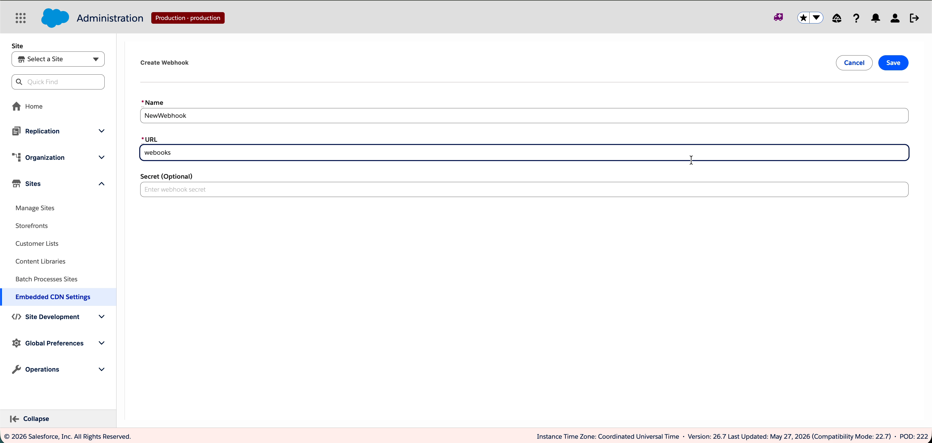The image size is (932, 443).
Task: Click the POD: 222 footer text
Action: (x=914, y=437)
